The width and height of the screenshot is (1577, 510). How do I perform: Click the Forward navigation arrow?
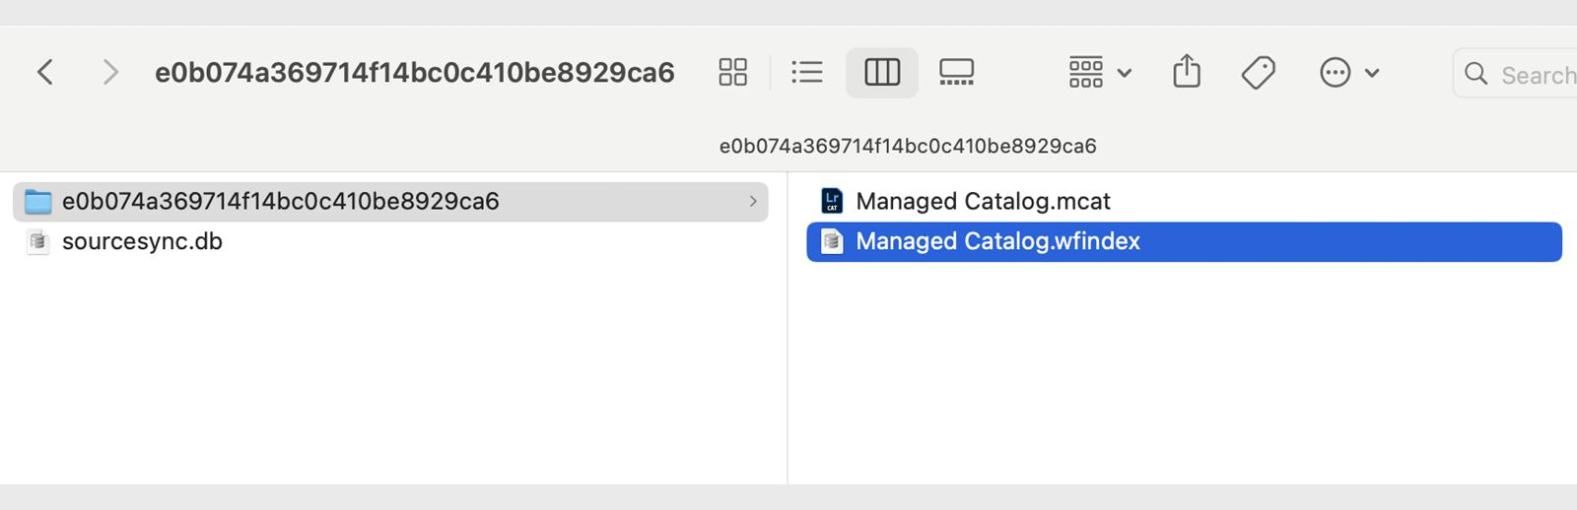pyautogui.click(x=110, y=72)
